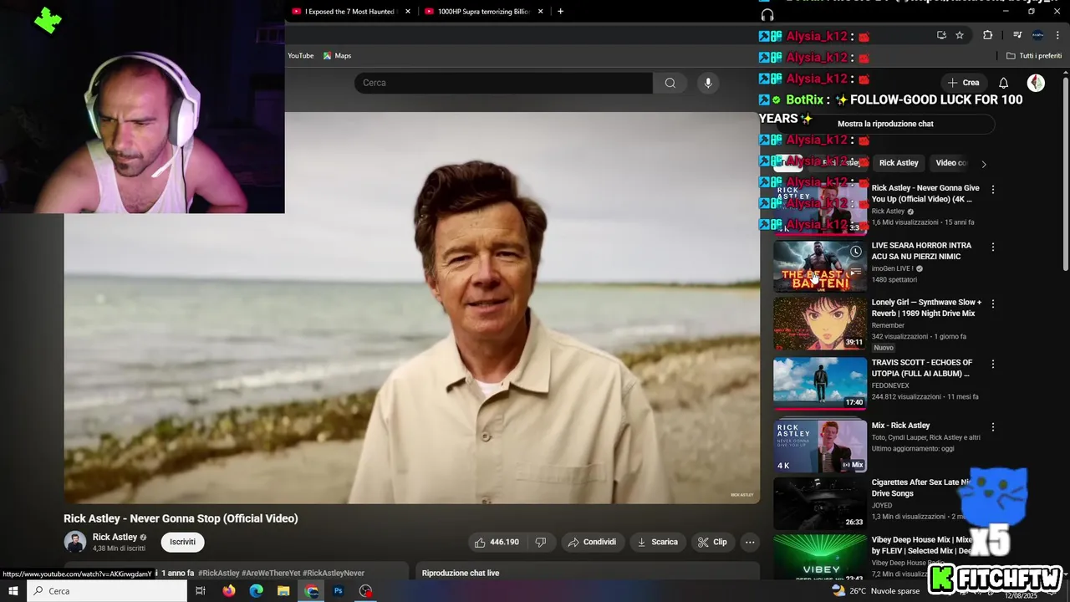The width and height of the screenshot is (1070, 602).
Task: Click the Chrome install app icon
Action: 941,35
